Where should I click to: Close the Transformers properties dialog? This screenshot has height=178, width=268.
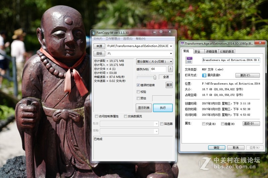tap(260, 43)
